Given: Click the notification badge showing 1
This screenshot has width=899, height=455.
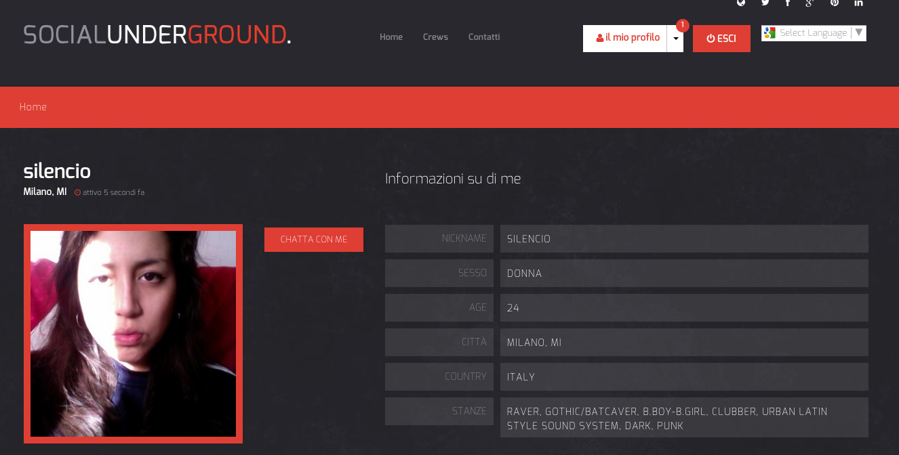Looking at the screenshot, I should pyautogui.click(x=683, y=26).
